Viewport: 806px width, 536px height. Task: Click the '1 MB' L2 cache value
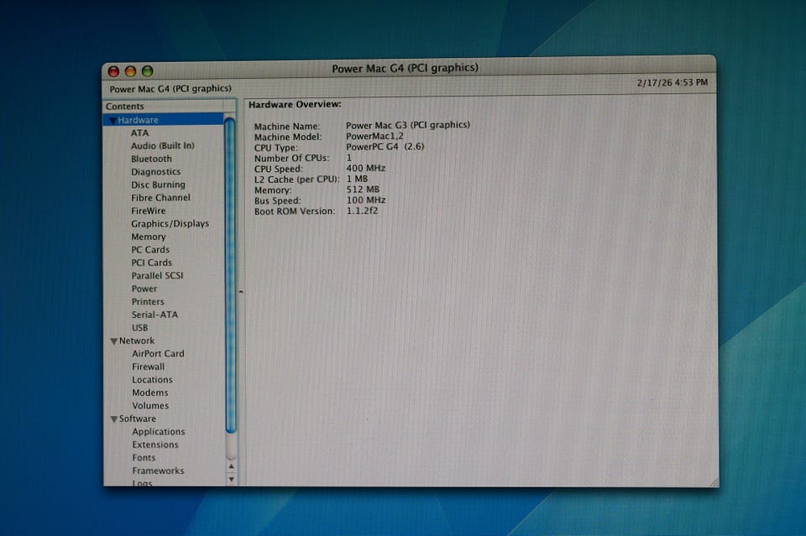[x=357, y=179]
